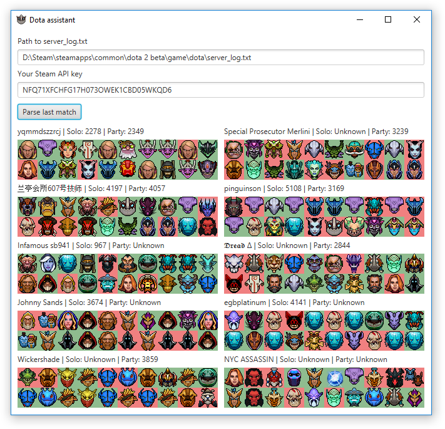Click 'Wickershade | Solo: Unknown | Party: 3859' text
The width and height of the screenshot is (445, 429).
[88, 359]
